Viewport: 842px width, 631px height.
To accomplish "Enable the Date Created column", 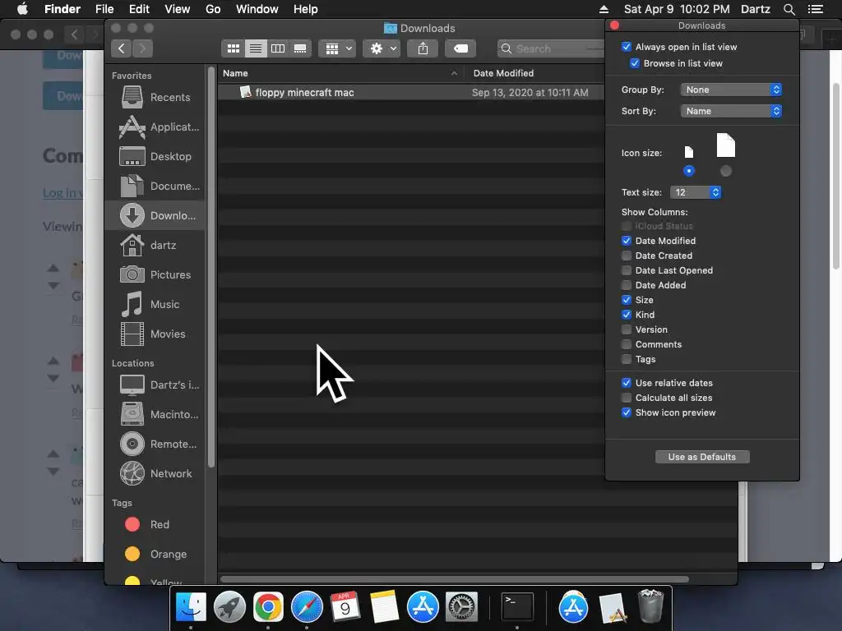I will click(x=626, y=256).
